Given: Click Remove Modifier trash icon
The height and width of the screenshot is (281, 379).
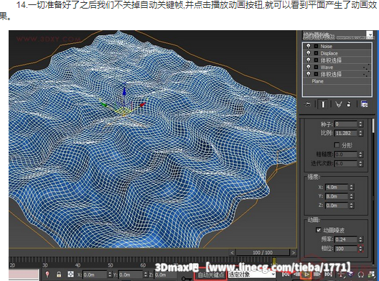Looking at the screenshot, I should [349, 104].
